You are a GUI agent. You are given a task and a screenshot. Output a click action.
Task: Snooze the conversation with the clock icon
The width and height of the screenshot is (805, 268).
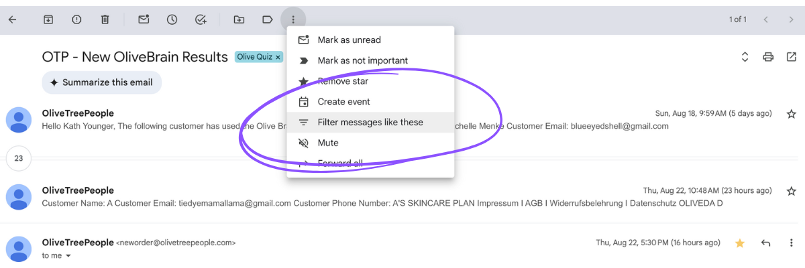(172, 19)
